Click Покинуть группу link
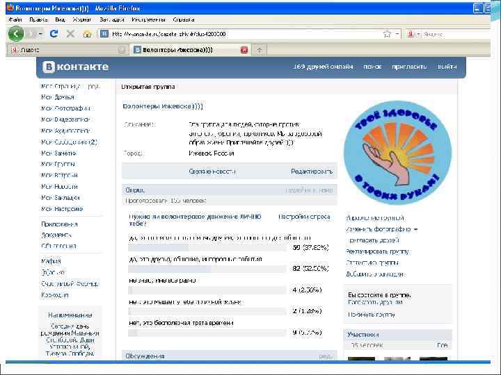The width and height of the screenshot is (501, 375). pyautogui.click(x=372, y=315)
